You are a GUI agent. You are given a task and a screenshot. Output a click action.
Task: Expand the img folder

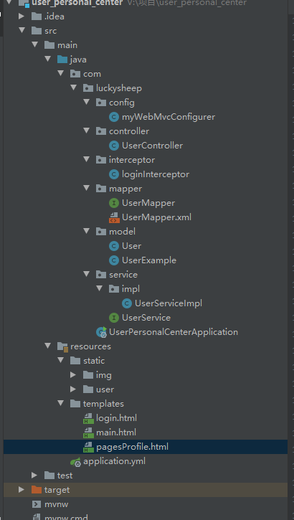(73, 375)
